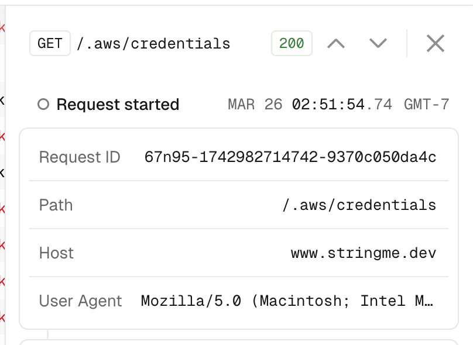Click the Request started timestamp
The width and height of the screenshot is (473, 345).
click(x=338, y=105)
